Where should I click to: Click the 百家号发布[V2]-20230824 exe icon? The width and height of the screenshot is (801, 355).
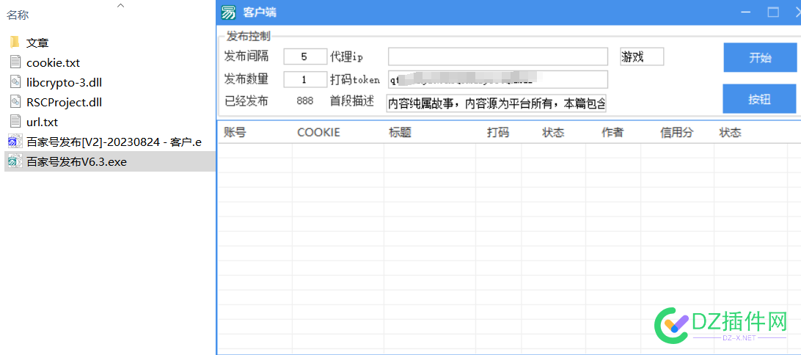tap(15, 142)
